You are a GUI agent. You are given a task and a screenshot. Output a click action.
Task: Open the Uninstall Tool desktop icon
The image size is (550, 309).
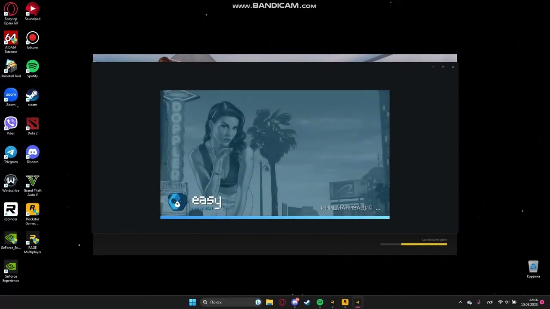pos(11,69)
